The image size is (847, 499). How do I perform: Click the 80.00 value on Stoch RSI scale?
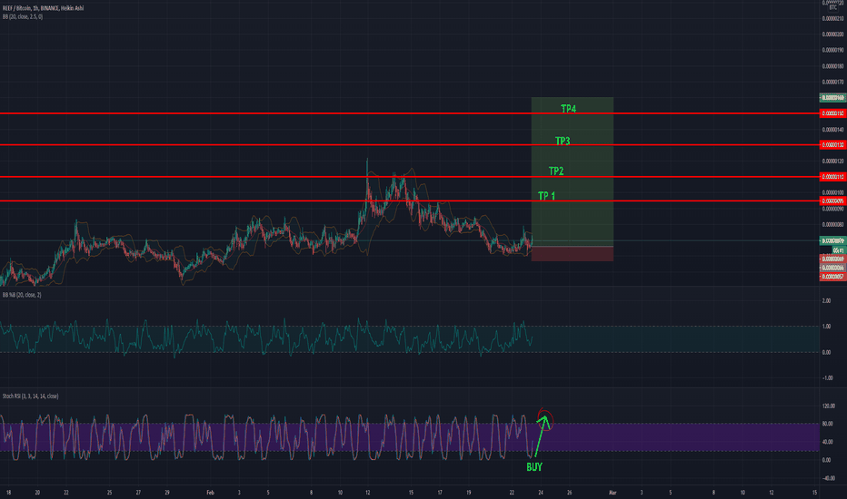(x=827, y=424)
